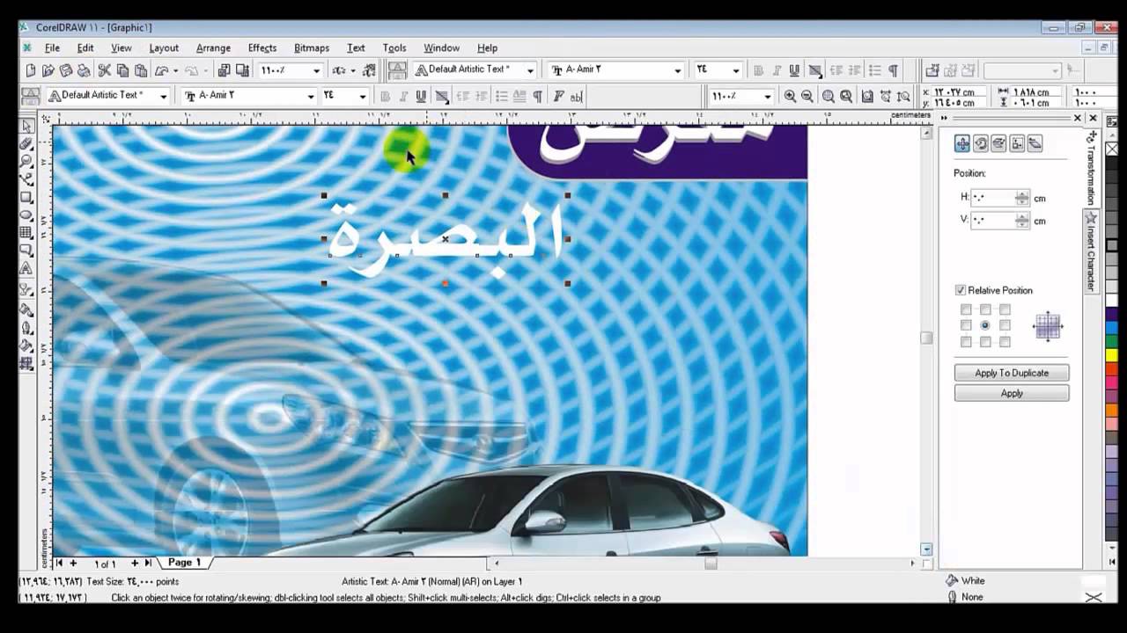Choose the Freehand drawing tool
This screenshot has height=633, width=1127.
tap(26, 179)
